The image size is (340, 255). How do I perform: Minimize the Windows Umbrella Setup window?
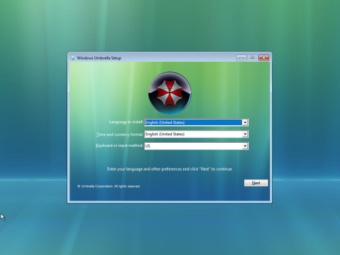241,58
